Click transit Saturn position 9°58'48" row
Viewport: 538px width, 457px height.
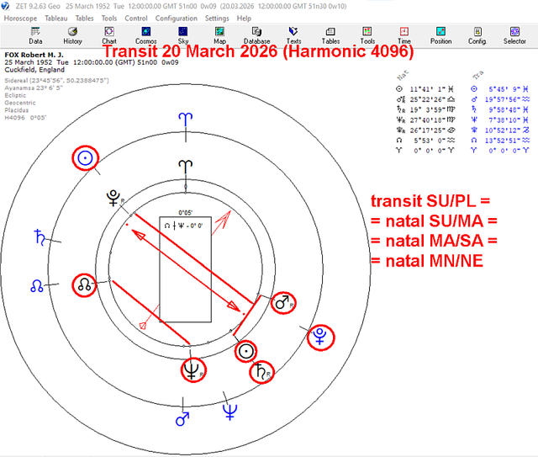tap(500, 109)
